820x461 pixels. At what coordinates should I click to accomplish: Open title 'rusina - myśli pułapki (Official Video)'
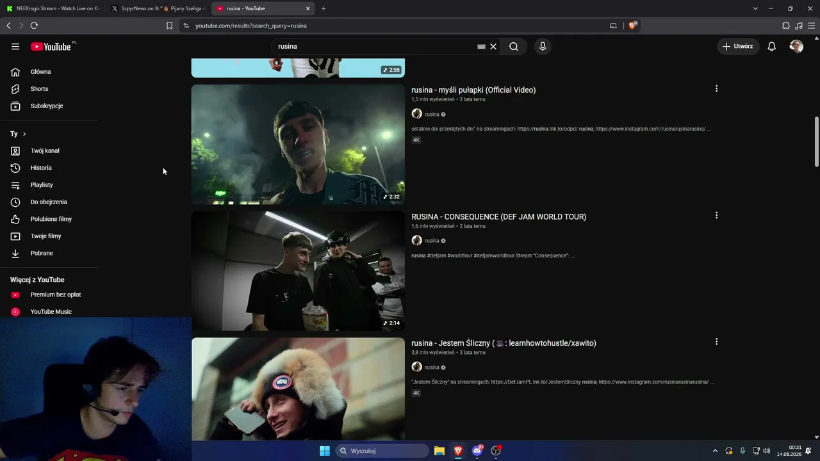tap(473, 90)
